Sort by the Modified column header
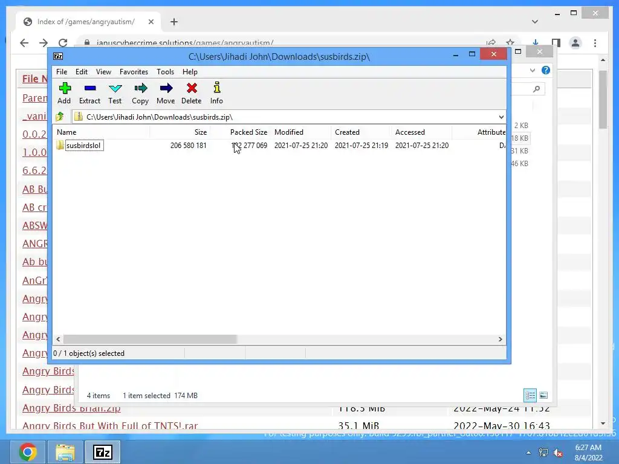This screenshot has width=619, height=464. click(301, 132)
